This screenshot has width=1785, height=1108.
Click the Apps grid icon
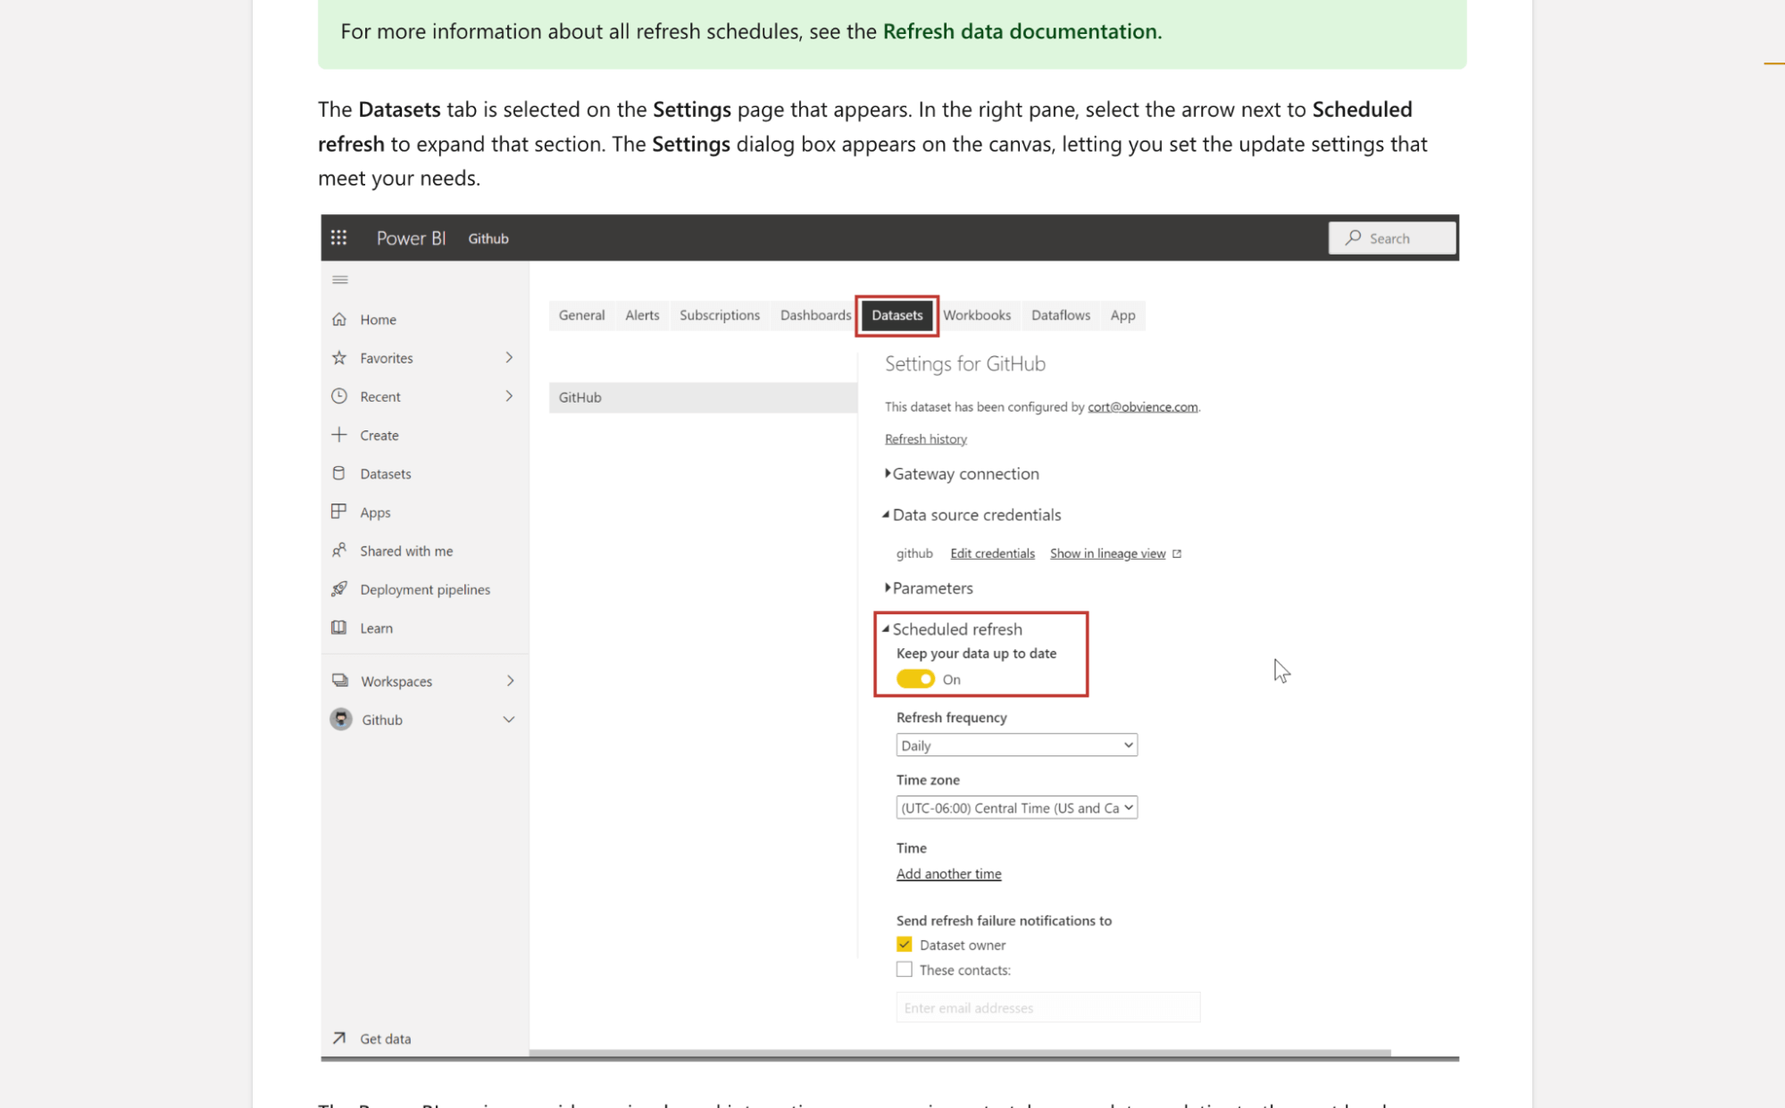tap(339, 512)
